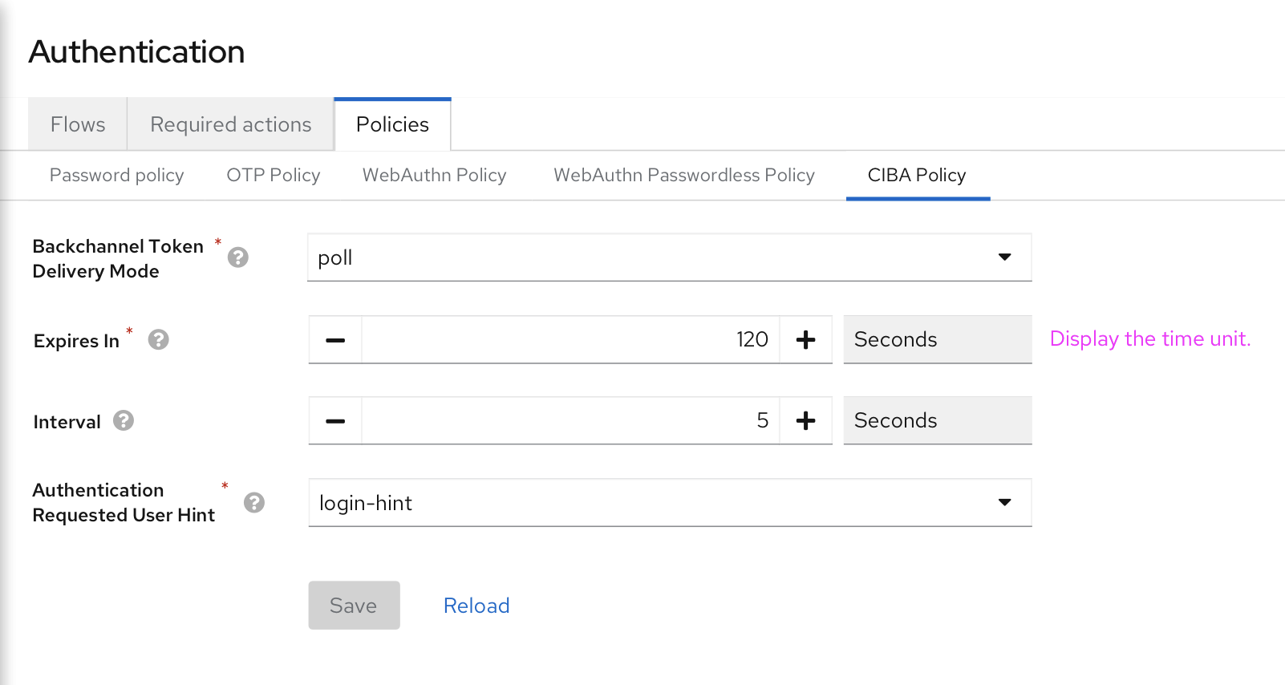
Task: Increase the Interval value
Action: click(x=805, y=420)
